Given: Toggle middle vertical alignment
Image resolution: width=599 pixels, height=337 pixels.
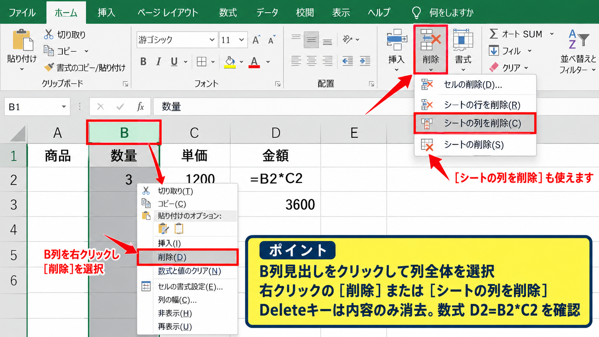Looking at the screenshot, I should [311, 40].
